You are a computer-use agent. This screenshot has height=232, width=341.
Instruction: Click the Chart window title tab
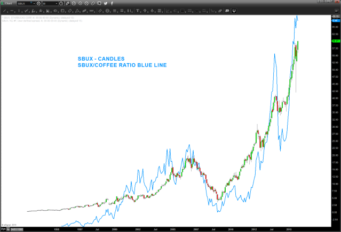pyautogui.click(x=7, y=3)
